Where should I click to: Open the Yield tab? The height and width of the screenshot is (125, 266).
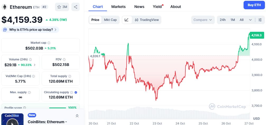(157, 7)
